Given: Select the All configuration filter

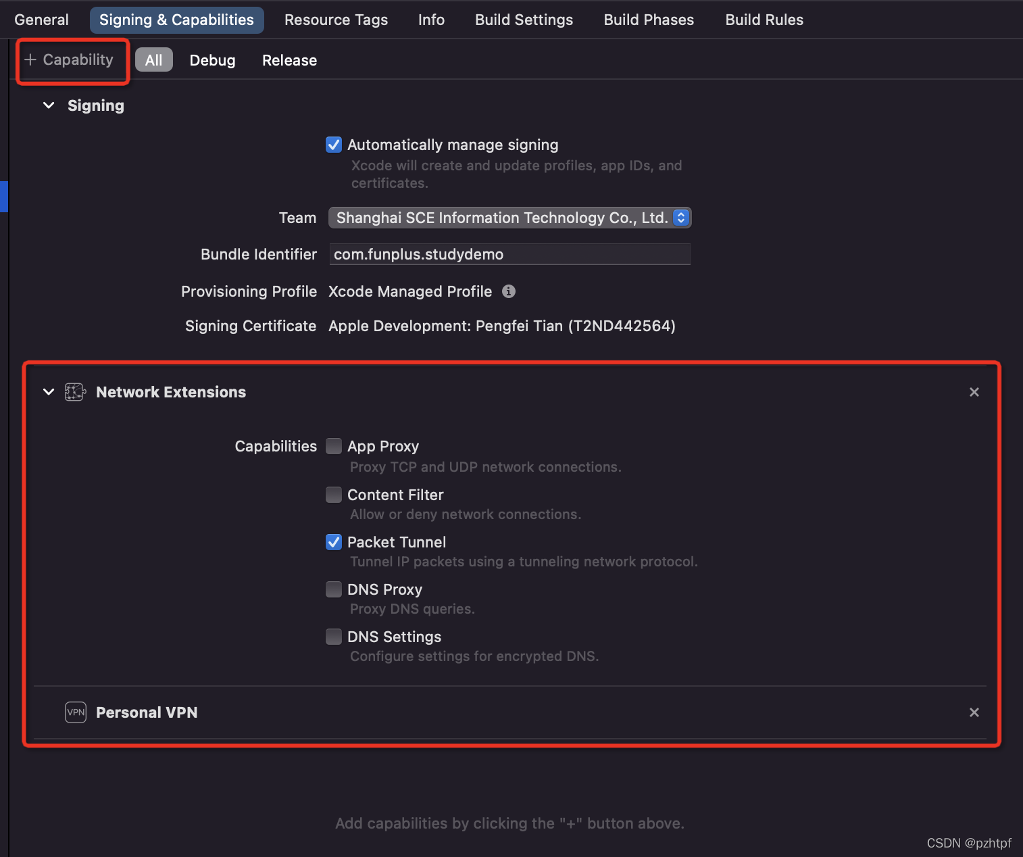Looking at the screenshot, I should click(x=154, y=60).
